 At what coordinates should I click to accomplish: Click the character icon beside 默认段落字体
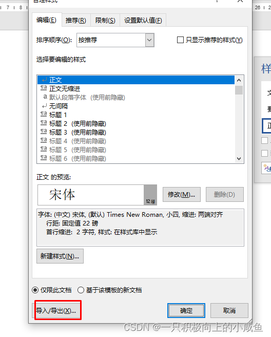click(45, 97)
